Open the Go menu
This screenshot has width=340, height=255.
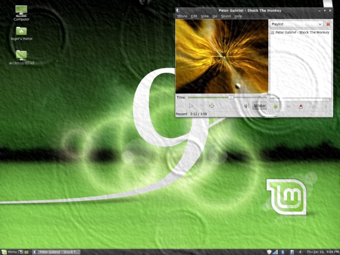(215, 16)
